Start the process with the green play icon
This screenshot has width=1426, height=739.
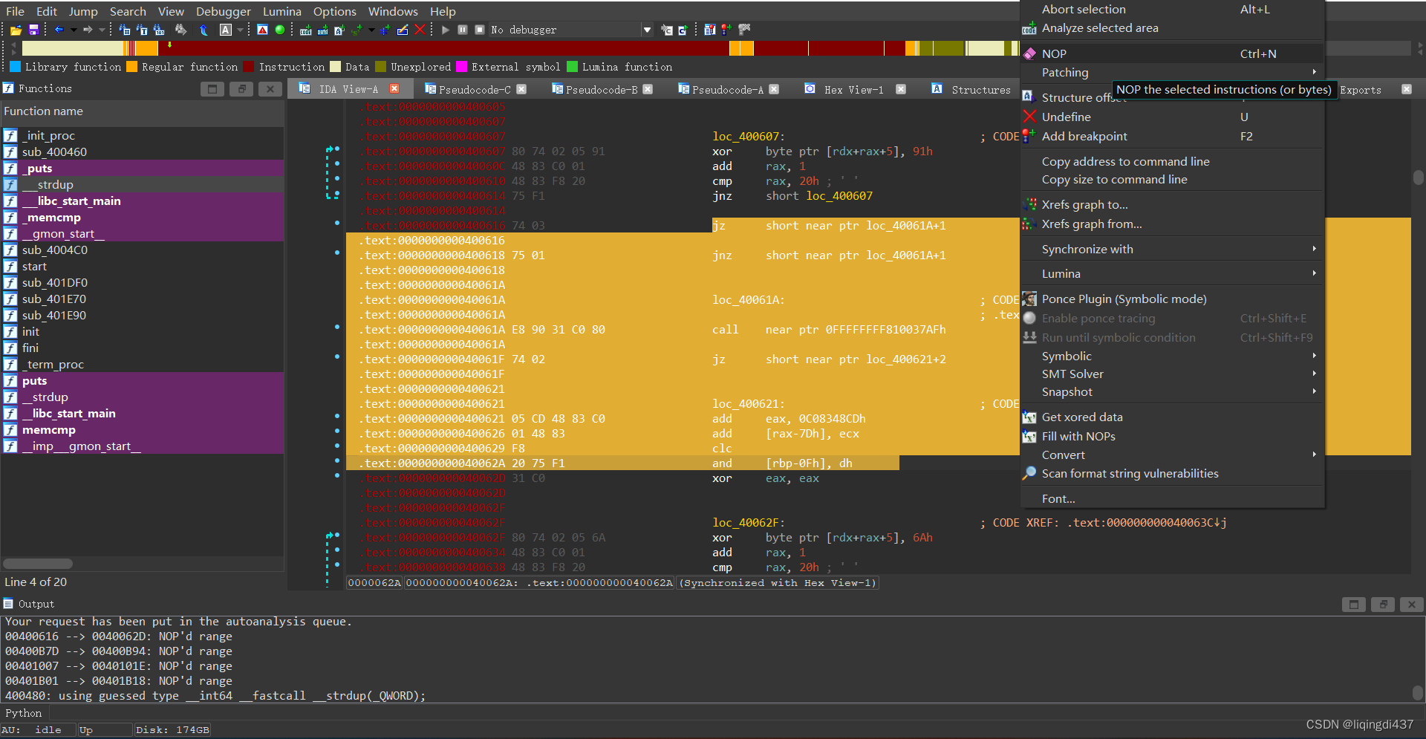[446, 30]
